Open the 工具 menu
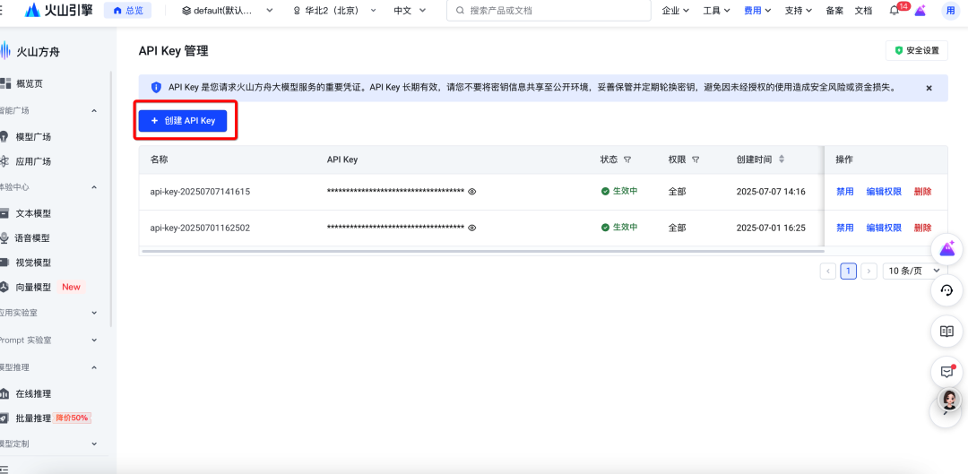This screenshot has height=474, width=968. [716, 11]
